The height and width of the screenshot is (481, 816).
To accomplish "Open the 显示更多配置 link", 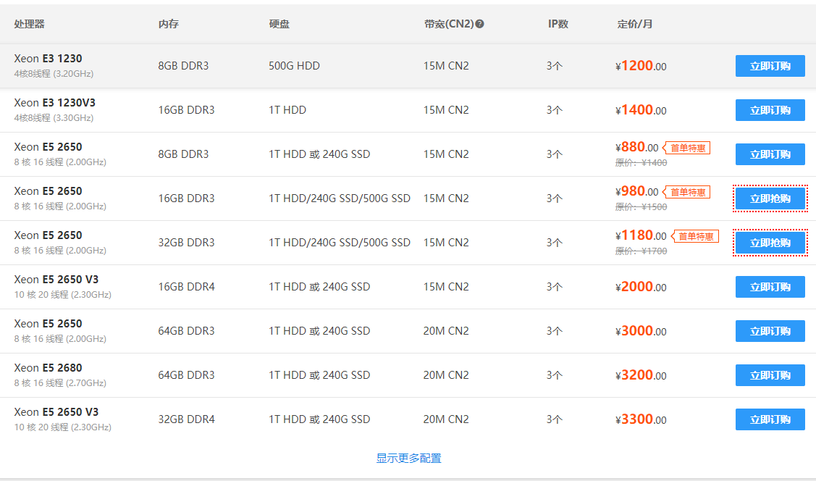I will (408, 458).
